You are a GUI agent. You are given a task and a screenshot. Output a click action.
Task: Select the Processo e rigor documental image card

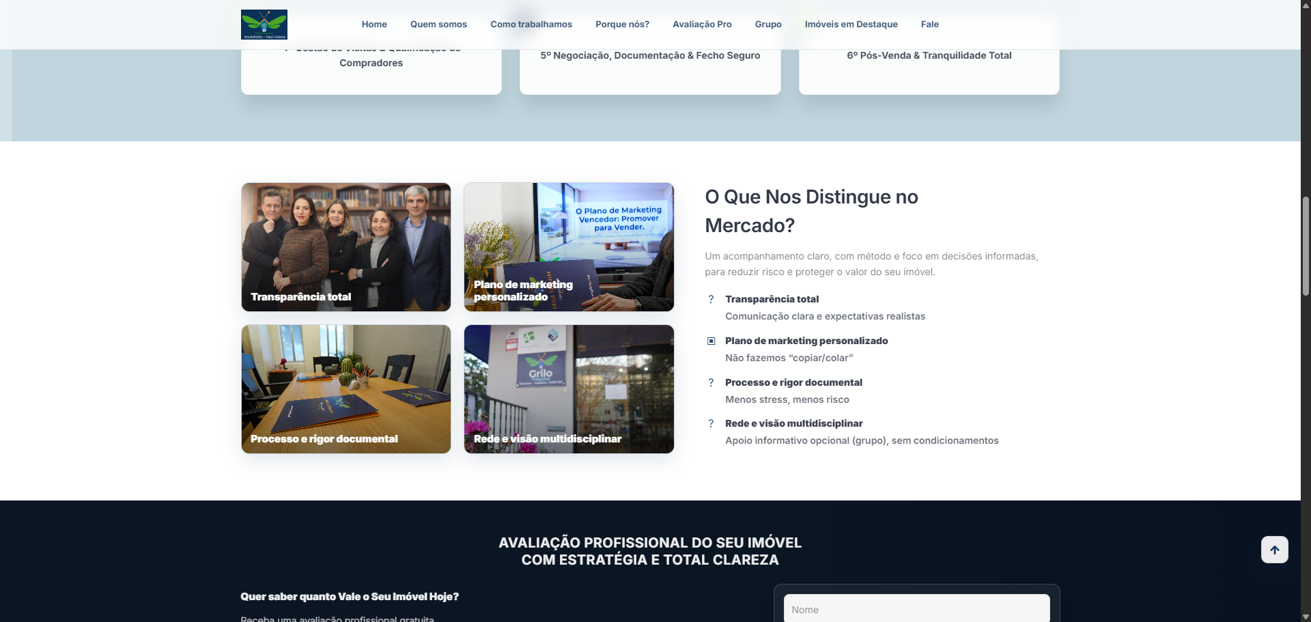tap(346, 388)
